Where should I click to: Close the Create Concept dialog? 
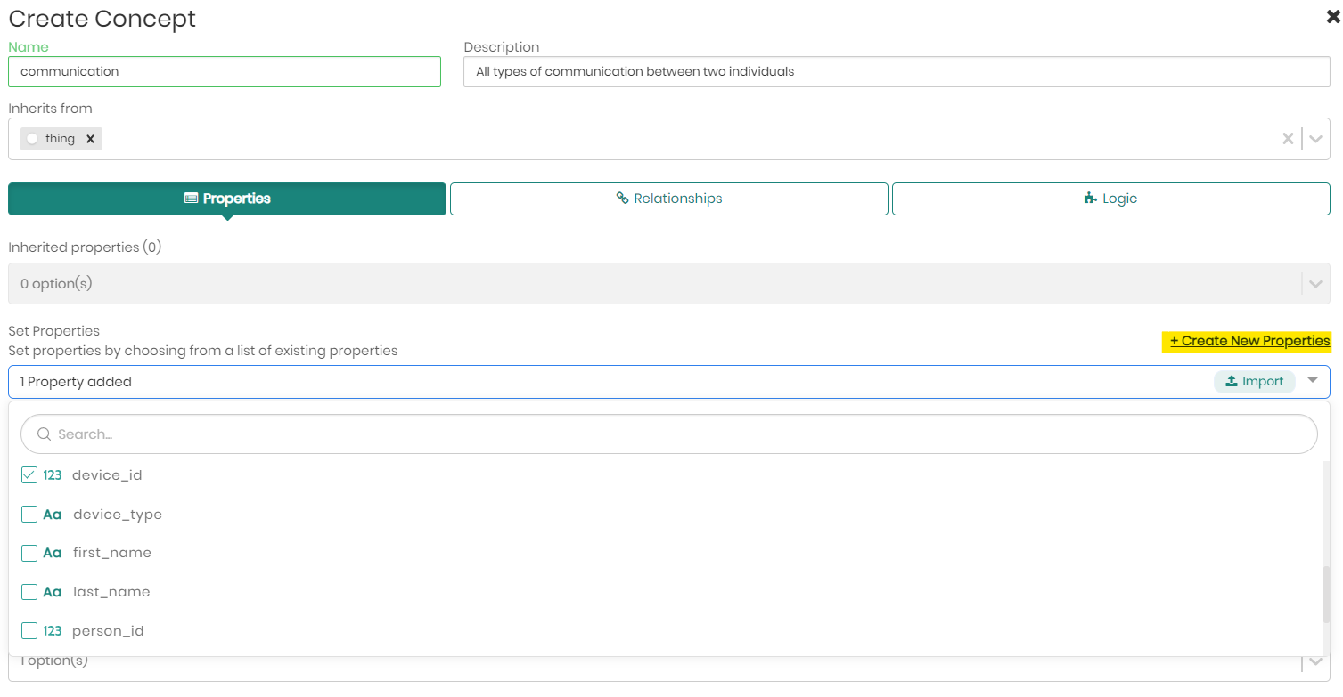1332,16
